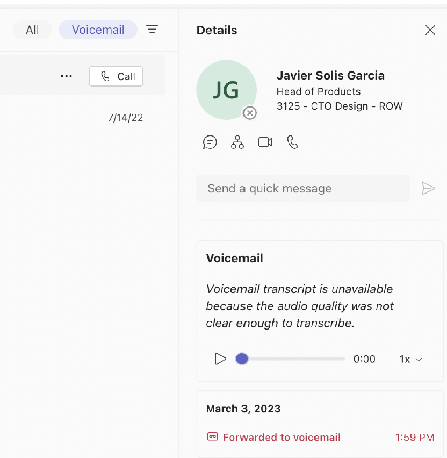Send the quick message via send icon
Viewport: 447px width, 458px height.
428,188
